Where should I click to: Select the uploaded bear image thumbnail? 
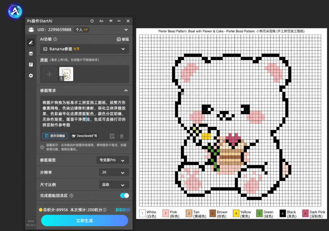point(66,74)
